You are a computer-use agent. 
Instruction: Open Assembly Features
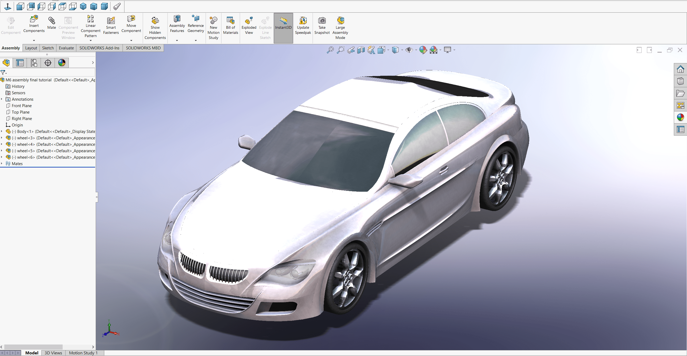coord(177,24)
